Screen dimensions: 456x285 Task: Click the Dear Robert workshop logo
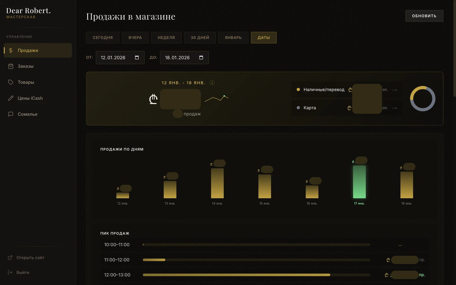click(28, 12)
